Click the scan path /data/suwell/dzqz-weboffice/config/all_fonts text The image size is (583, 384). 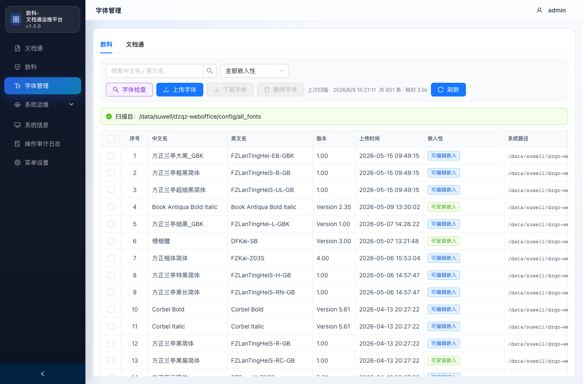point(200,116)
